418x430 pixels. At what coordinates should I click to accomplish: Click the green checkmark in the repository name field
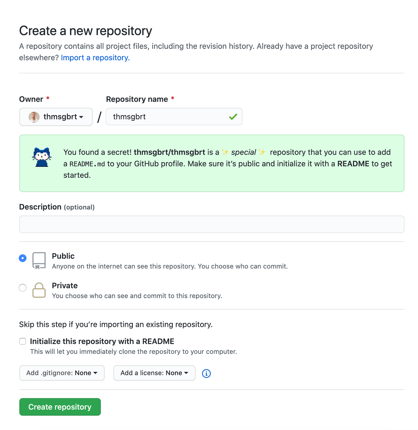pyautogui.click(x=233, y=117)
